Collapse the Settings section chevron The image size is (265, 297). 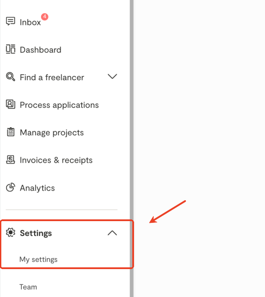[112, 233]
